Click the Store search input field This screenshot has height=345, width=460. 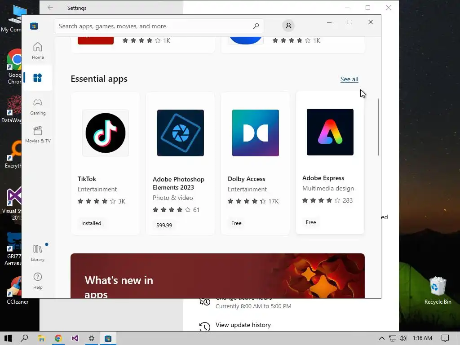pyautogui.click(x=159, y=26)
